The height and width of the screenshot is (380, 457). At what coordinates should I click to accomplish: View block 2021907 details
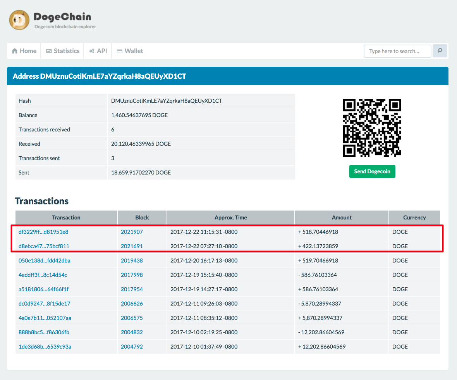[x=132, y=232]
